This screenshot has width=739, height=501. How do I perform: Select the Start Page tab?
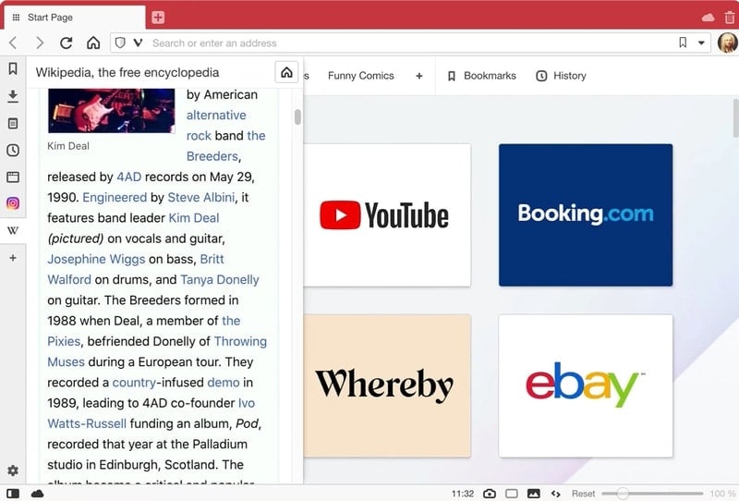pyautogui.click(x=75, y=18)
